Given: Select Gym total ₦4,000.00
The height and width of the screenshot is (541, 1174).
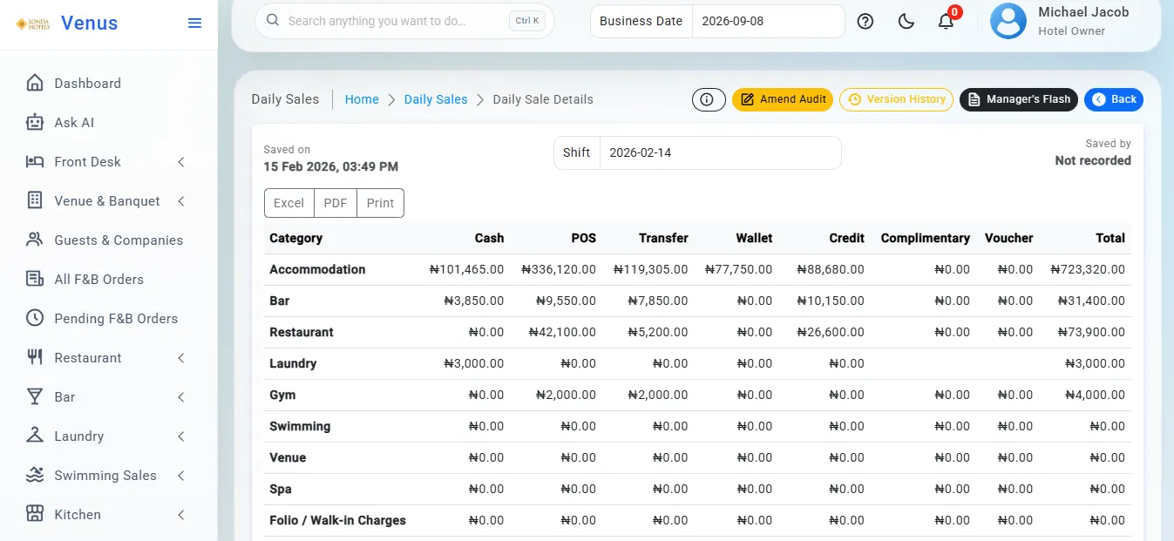Looking at the screenshot, I should click(1095, 395).
